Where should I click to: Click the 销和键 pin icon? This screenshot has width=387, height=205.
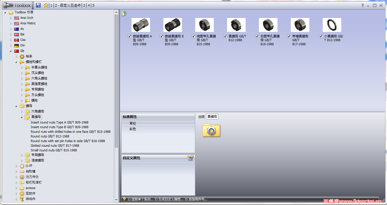22,171
